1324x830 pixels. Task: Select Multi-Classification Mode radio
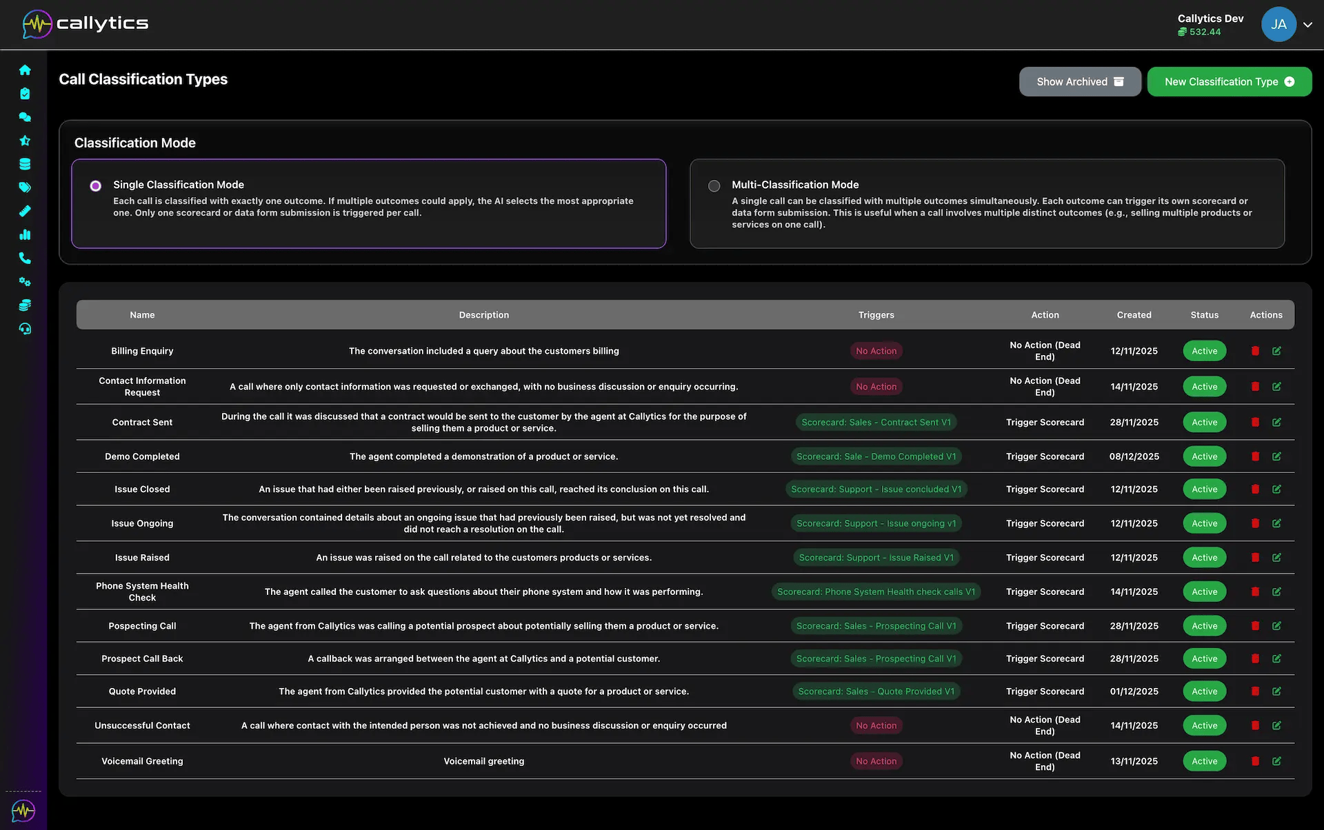tap(714, 185)
